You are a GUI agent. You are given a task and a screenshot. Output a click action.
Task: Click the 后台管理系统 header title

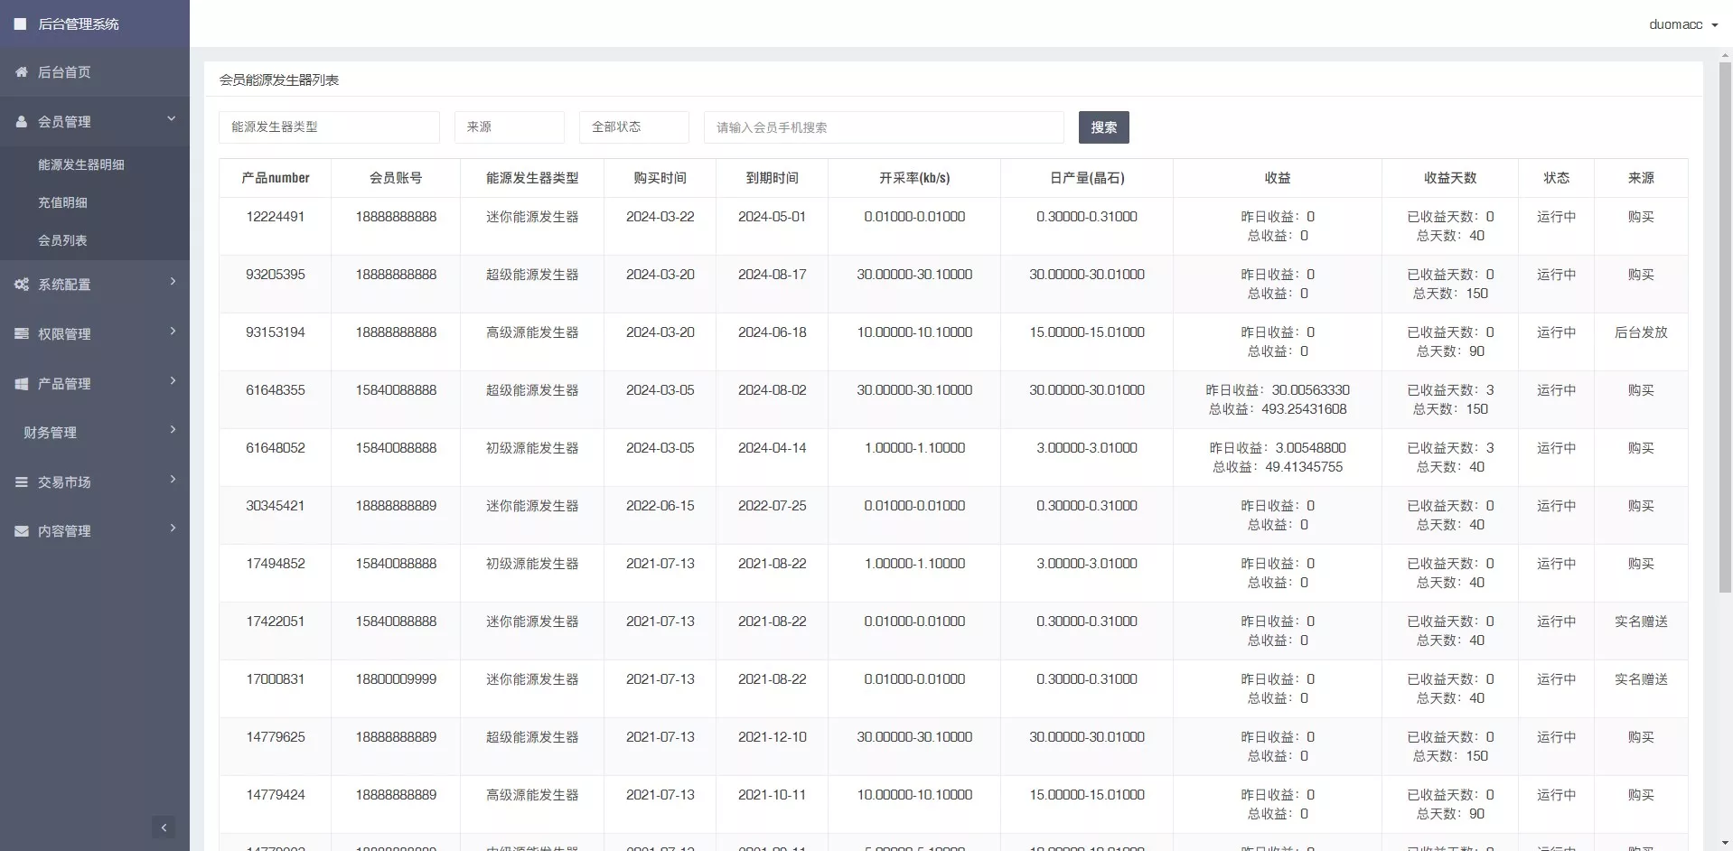click(79, 24)
